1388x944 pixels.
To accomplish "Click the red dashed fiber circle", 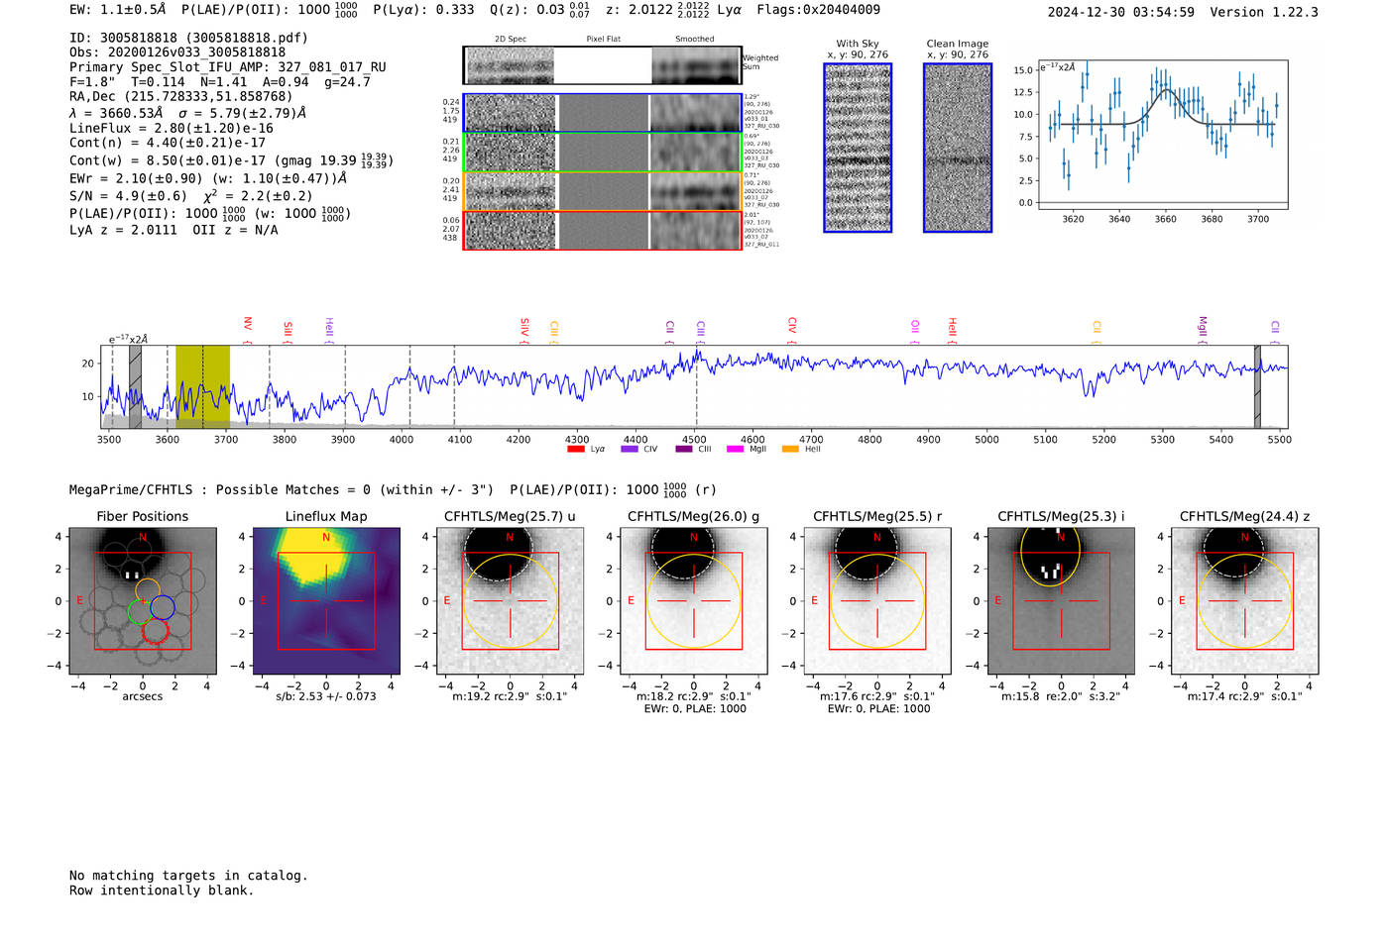I will point(155,631).
